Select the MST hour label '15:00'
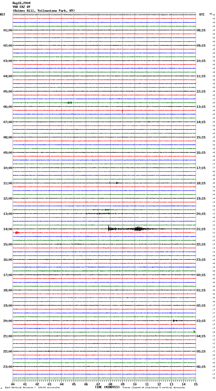Screen dimensions: 216x391 pyautogui.click(x=8, y=244)
